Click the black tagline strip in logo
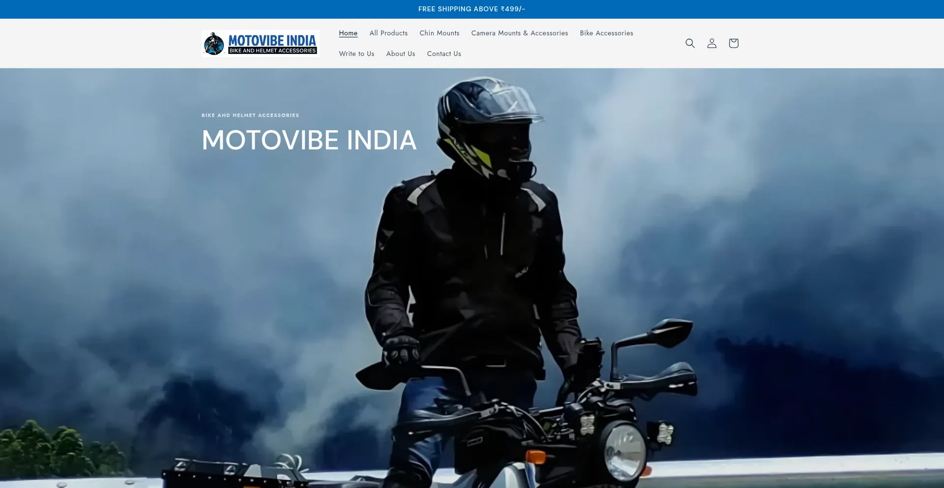The width and height of the screenshot is (944, 488). pyautogui.click(x=272, y=51)
